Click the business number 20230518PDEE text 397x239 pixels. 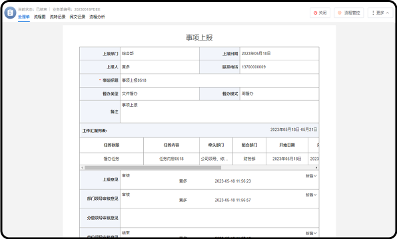click(87, 9)
